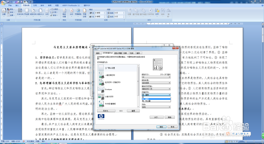Open the 福昕PDF ribbon tab
Image resolution: width=264 pixels, height=144 pixels.
click(87, 5)
